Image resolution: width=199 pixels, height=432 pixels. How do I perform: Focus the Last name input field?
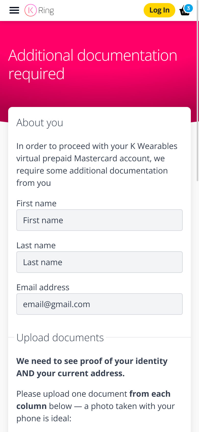[99, 262]
